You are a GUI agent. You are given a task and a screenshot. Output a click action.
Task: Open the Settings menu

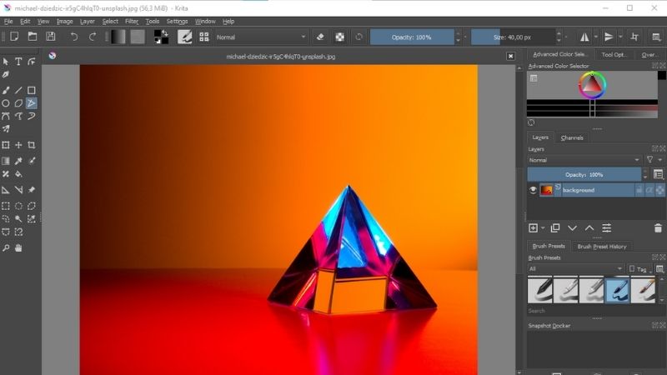(177, 22)
